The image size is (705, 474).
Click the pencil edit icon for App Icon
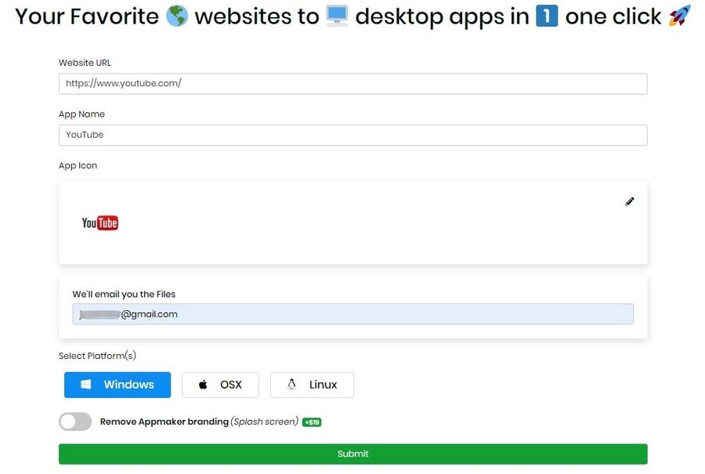tap(630, 201)
